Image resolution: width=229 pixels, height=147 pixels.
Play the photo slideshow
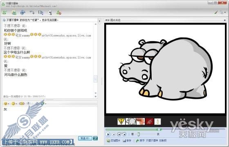coord(108,134)
